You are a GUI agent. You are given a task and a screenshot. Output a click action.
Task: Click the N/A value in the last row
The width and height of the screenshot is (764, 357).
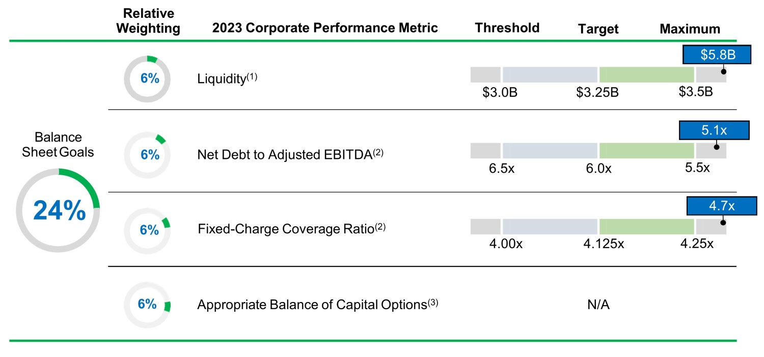598,305
